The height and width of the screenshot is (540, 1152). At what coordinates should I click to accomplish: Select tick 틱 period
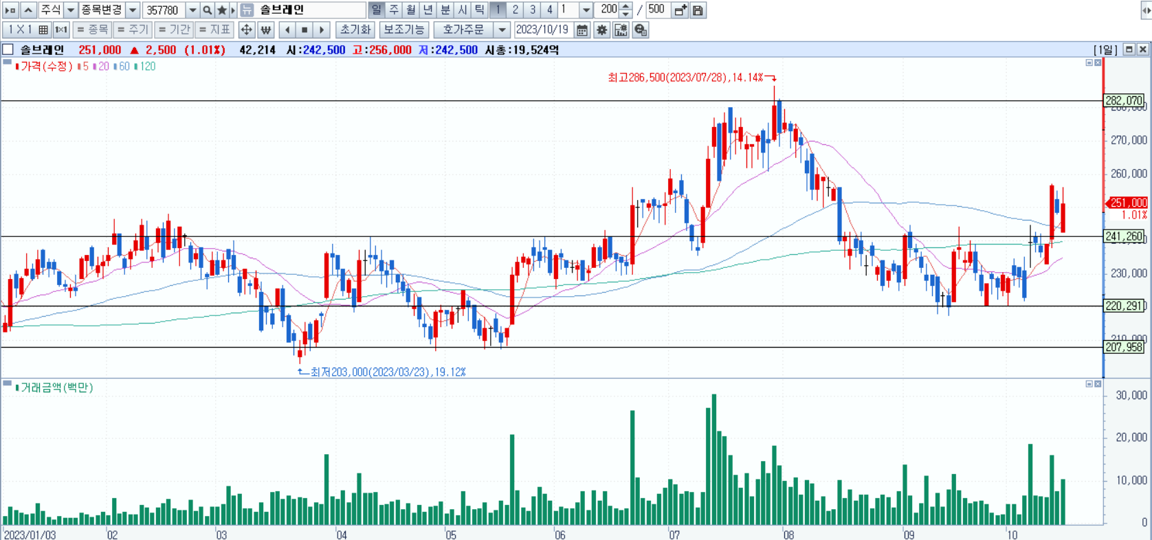click(x=480, y=10)
